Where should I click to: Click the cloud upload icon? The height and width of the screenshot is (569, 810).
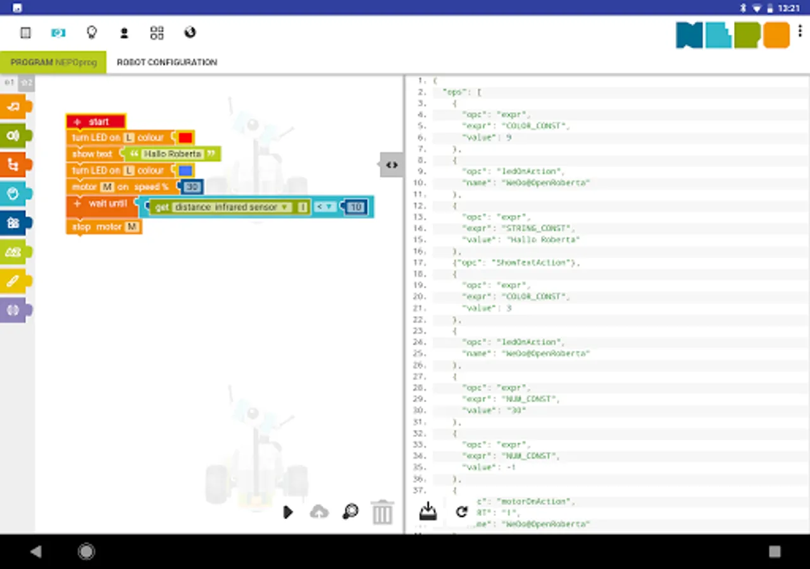(x=319, y=512)
